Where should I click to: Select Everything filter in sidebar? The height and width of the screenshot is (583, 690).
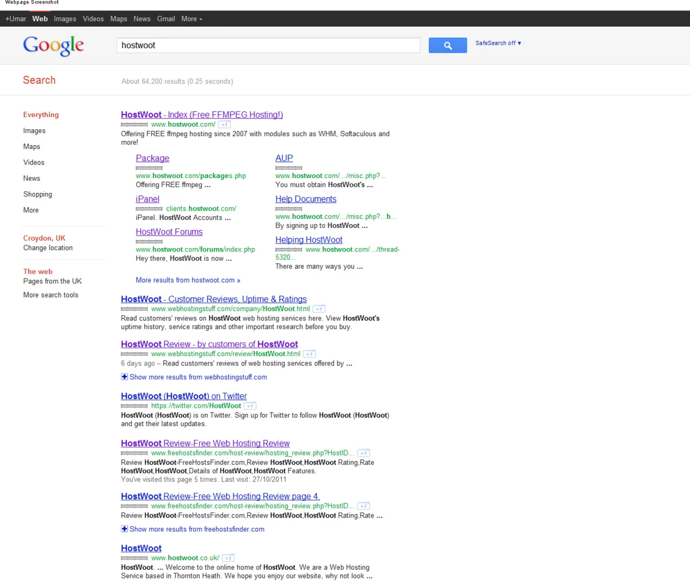(x=41, y=115)
